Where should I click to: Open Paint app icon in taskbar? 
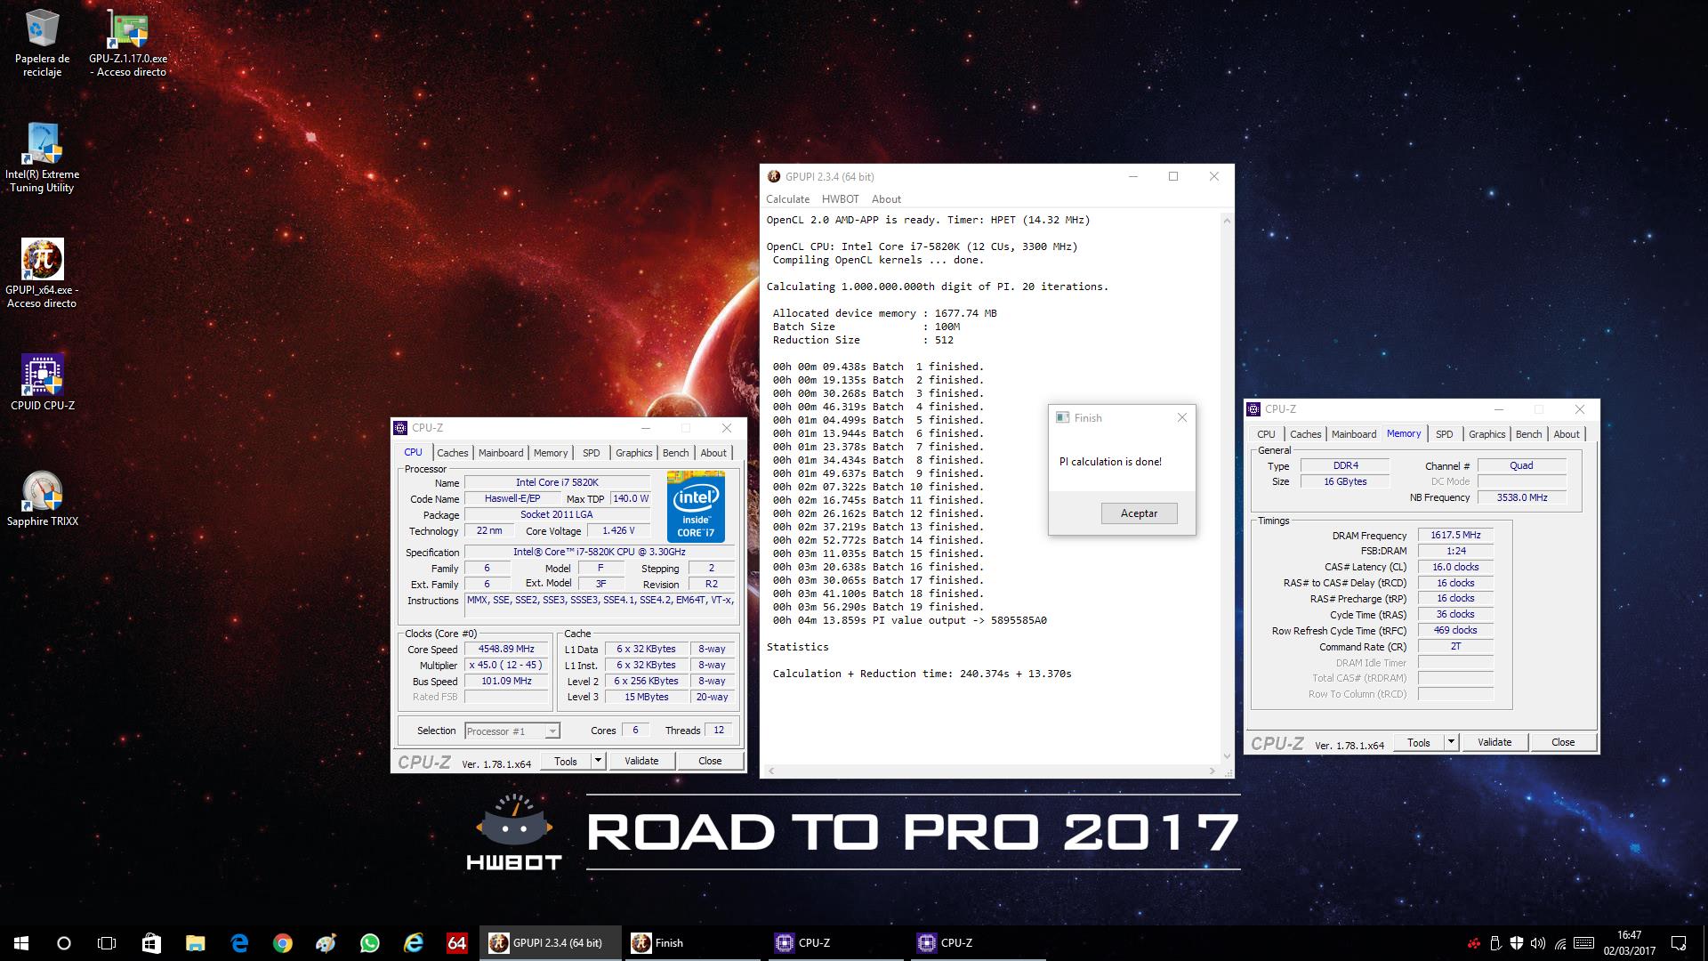click(326, 943)
